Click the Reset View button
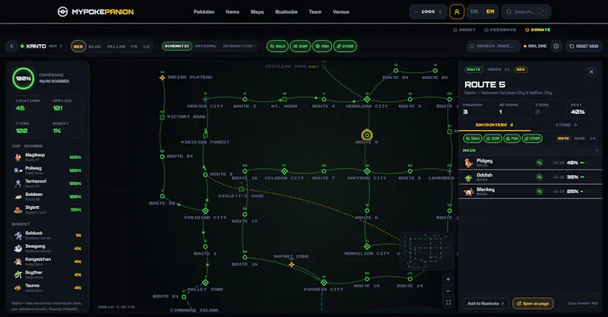The width and height of the screenshot is (608, 317). click(x=584, y=46)
